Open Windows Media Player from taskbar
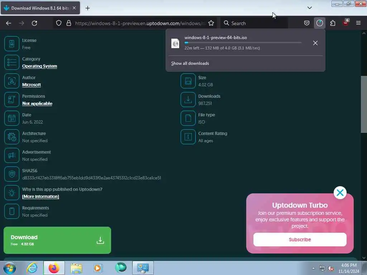Viewport: 367px width, 275px height. (98, 268)
